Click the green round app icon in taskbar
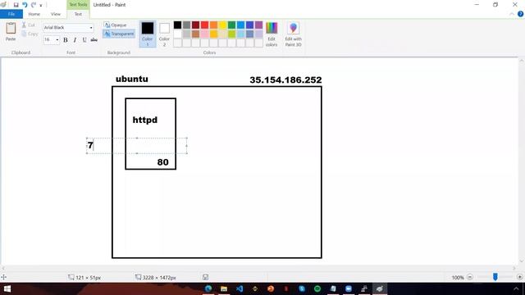Screen dimensions: 525x295 click(x=317, y=288)
